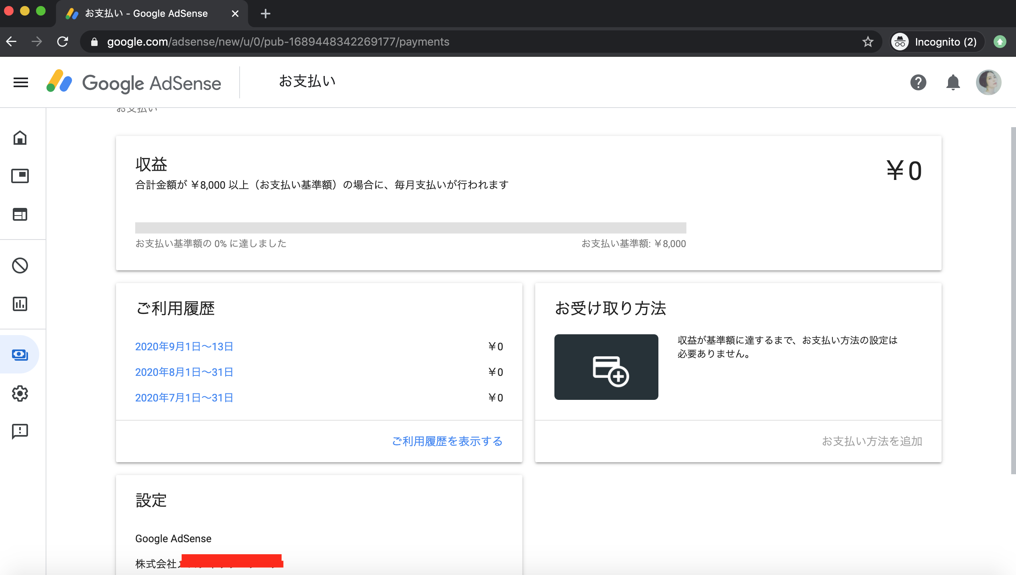This screenshot has width=1016, height=575.
Task: Open the navigation hamburger menu
Action: coord(20,82)
